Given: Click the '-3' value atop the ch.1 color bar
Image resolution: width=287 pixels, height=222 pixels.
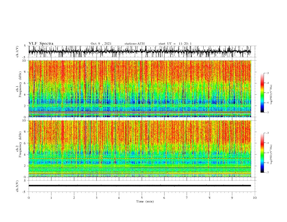Looking at the screenshot, I should [267, 73].
